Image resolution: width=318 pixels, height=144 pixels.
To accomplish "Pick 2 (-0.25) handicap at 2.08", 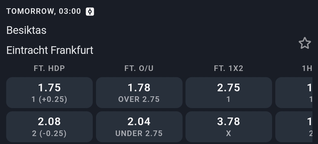I will [x=49, y=126].
